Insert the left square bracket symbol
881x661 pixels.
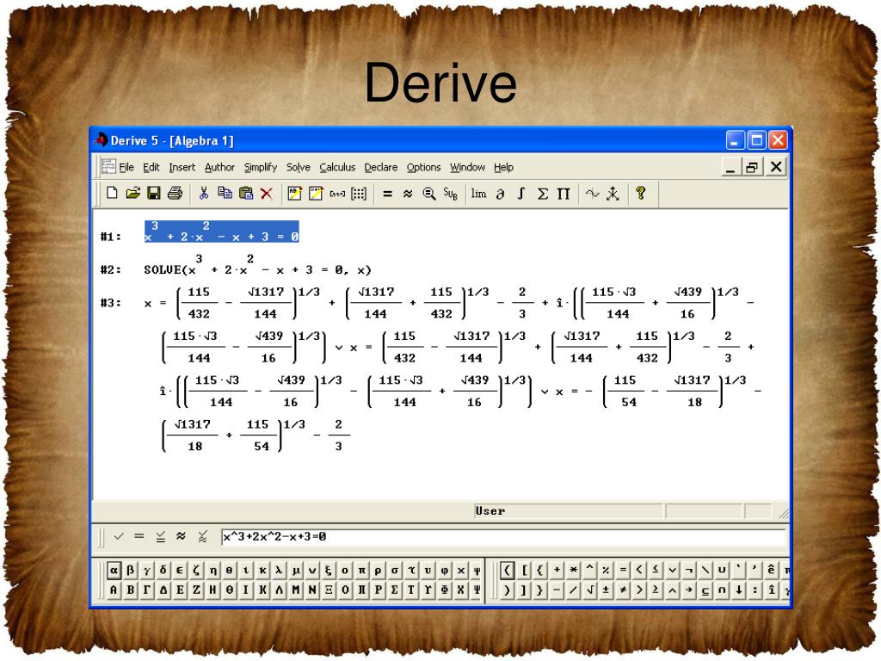click(524, 571)
